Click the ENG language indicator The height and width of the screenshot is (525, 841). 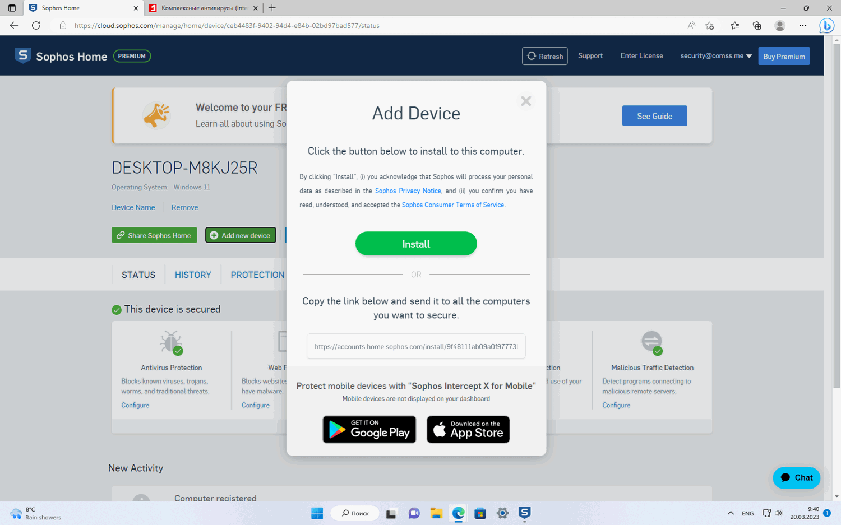748,513
